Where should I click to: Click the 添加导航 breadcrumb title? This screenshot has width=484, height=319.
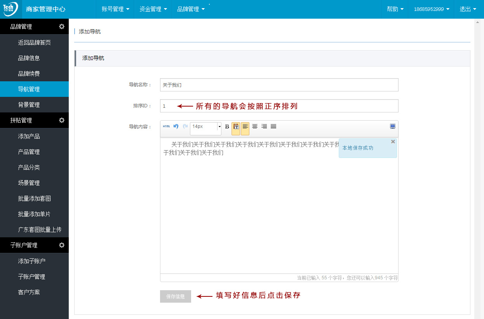click(90, 32)
